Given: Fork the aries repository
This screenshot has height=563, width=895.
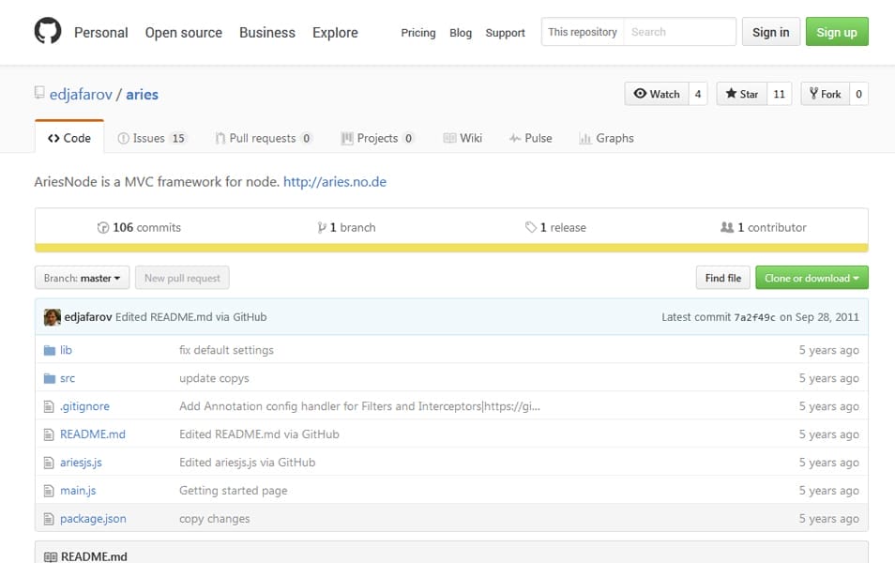Looking at the screenshot, I should click(826, 94).
